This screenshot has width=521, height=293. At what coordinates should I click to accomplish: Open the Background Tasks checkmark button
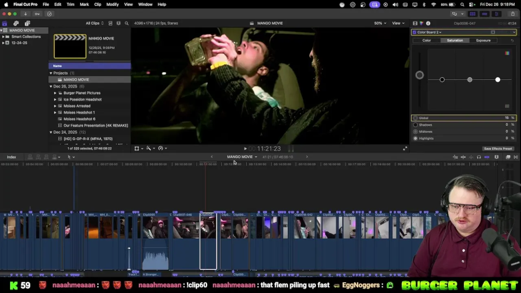[49, 14]
